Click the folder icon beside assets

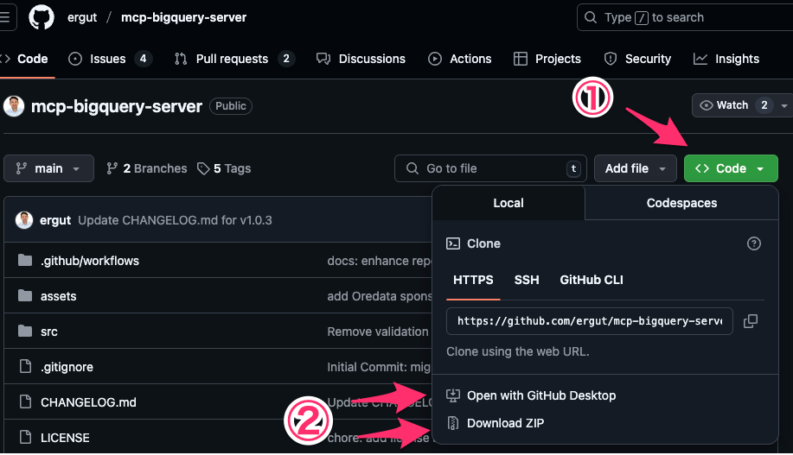(25, 295)
